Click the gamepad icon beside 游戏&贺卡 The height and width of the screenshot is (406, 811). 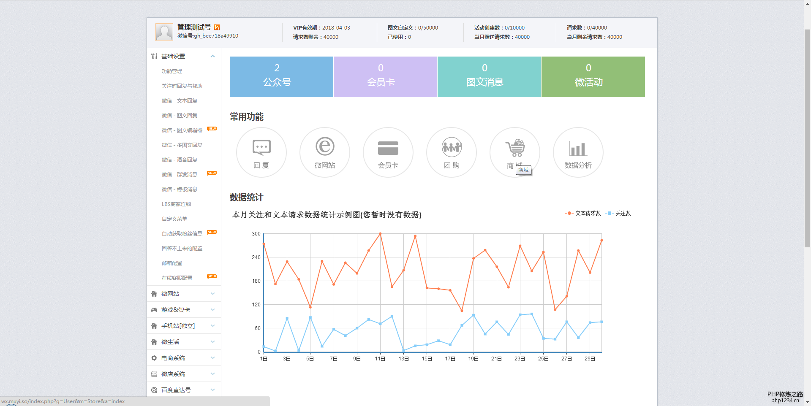tap(154, 310)
